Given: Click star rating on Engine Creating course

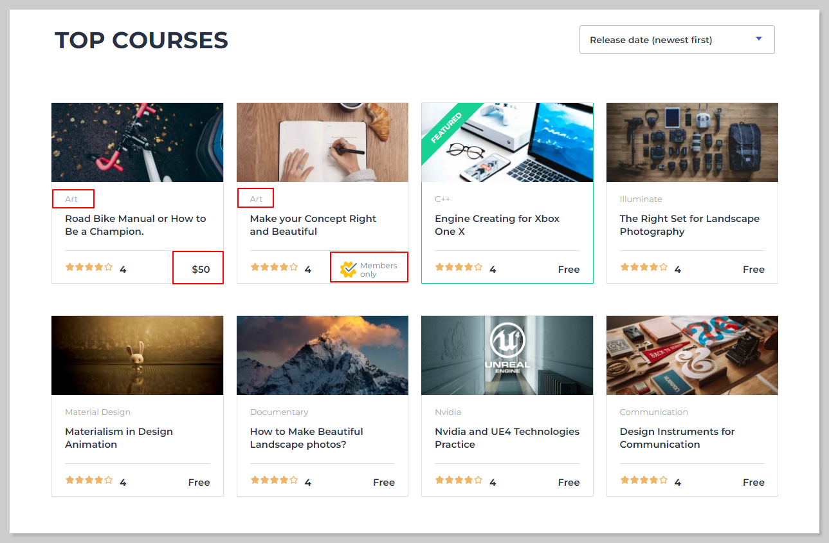Looking at the screenshot, I should click(x=459, y=267).
